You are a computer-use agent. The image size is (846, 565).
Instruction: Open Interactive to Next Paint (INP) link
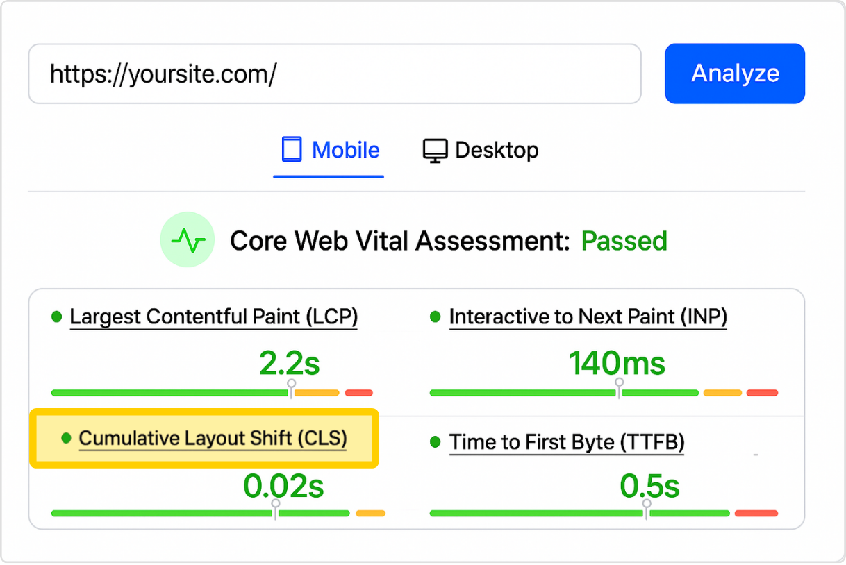point(588,317)
